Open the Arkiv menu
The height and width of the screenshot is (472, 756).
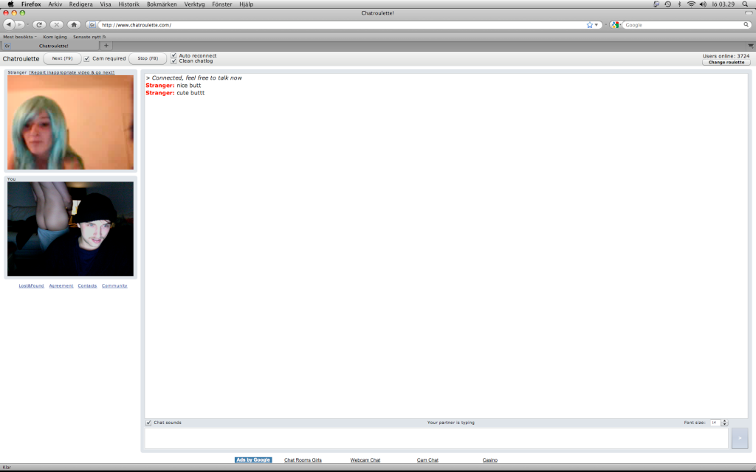click(x=55, y=4)
